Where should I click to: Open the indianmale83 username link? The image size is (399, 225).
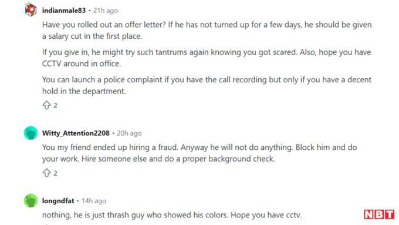(64, 11)
